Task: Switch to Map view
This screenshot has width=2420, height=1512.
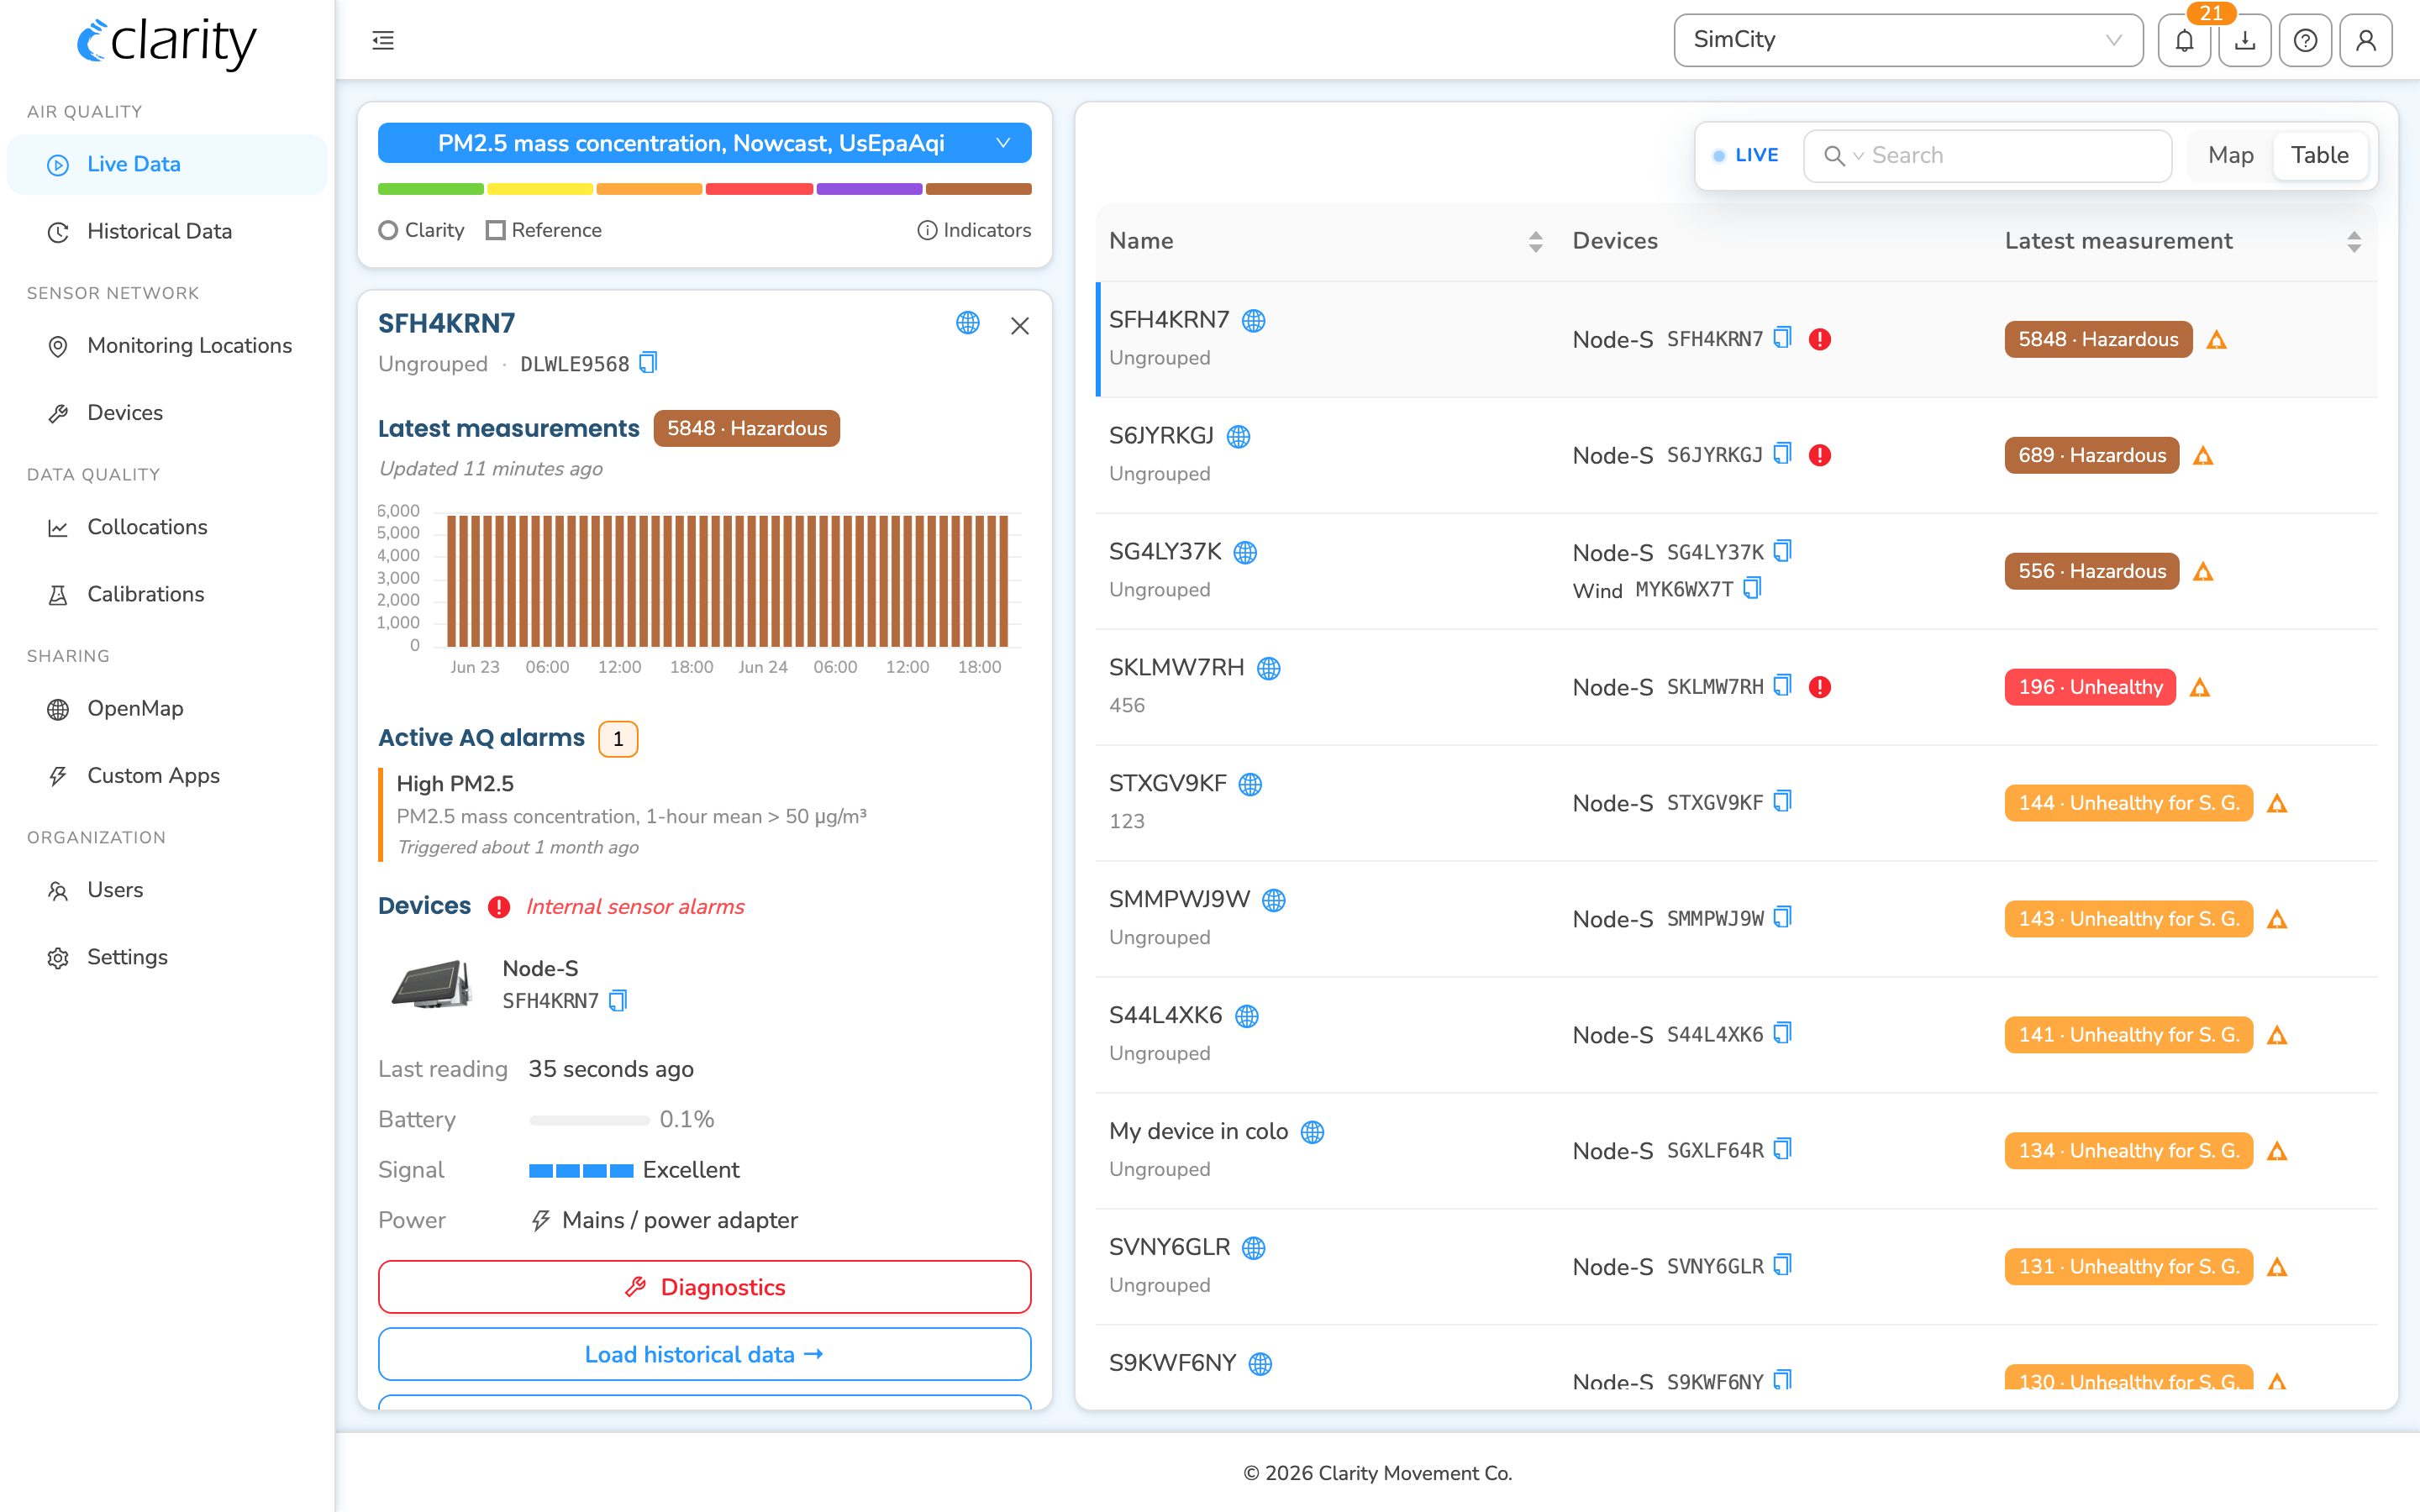Action: [2230, 155]
